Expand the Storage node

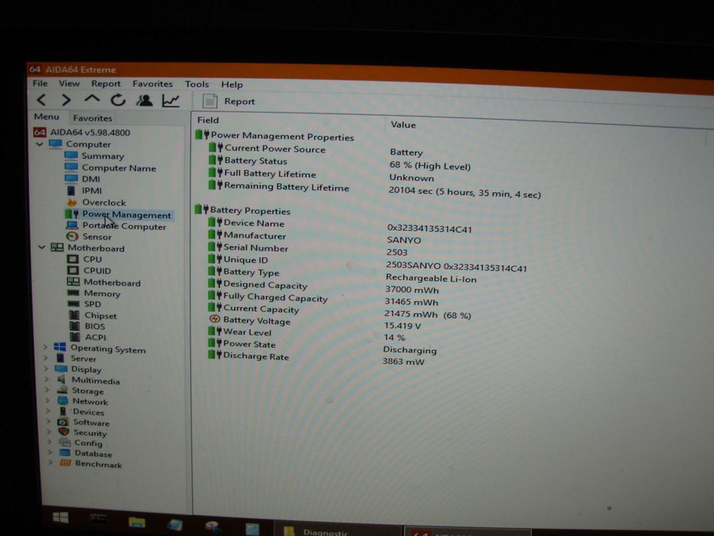pos(47,390)
